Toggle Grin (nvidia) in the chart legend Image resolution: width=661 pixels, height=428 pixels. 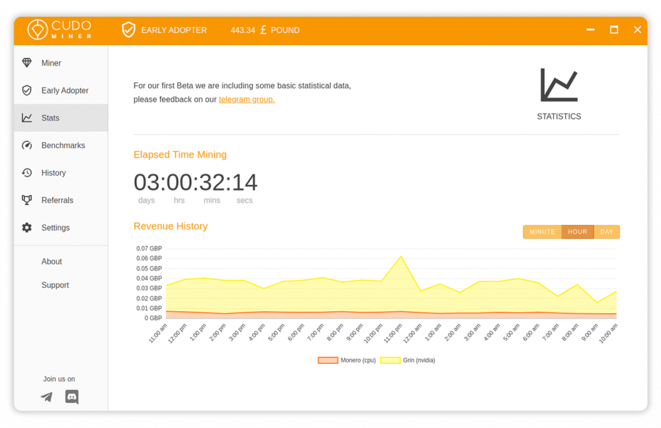click(x=407, y=360)
